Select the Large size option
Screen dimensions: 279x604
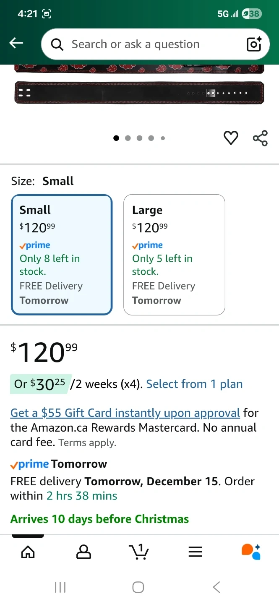click(174, 255)
